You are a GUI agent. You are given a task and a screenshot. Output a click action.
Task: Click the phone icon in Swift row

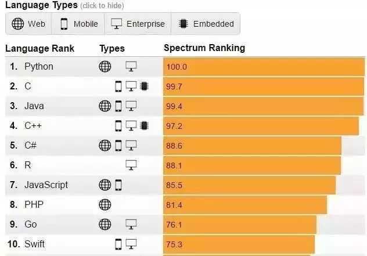[118, 244]
